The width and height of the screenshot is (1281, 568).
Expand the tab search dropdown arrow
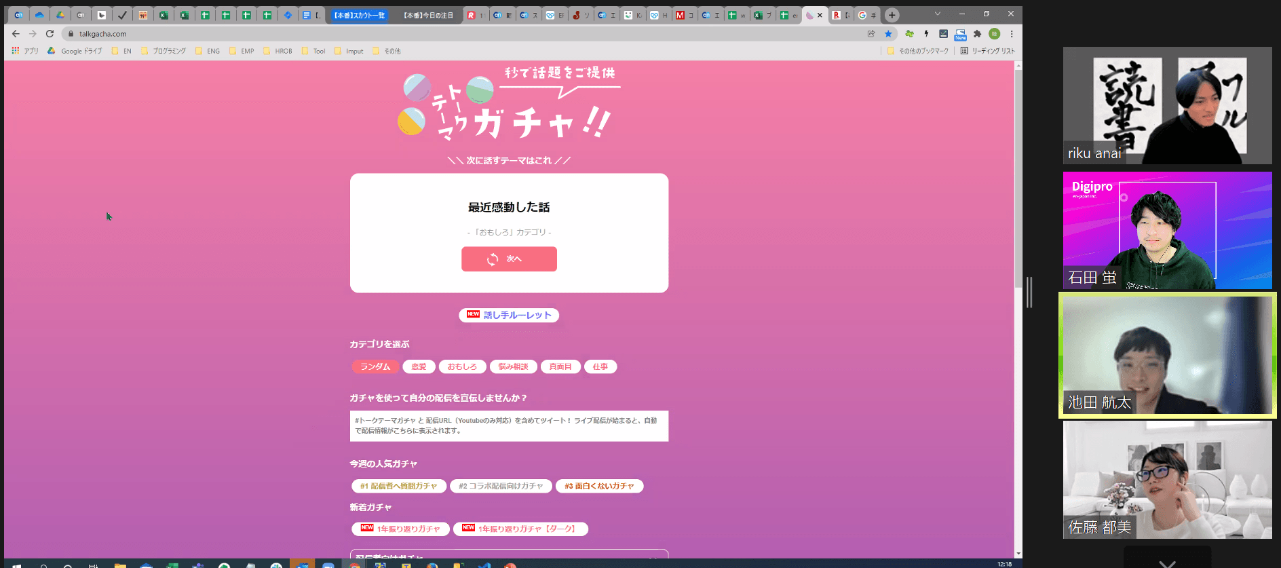pos(938,14)
